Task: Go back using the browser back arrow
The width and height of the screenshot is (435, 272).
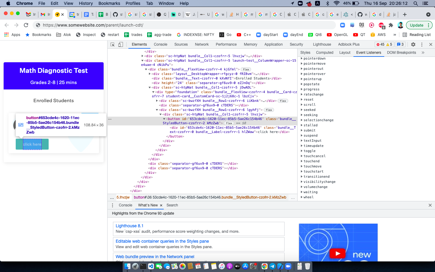Action: (x=7, y=25)
